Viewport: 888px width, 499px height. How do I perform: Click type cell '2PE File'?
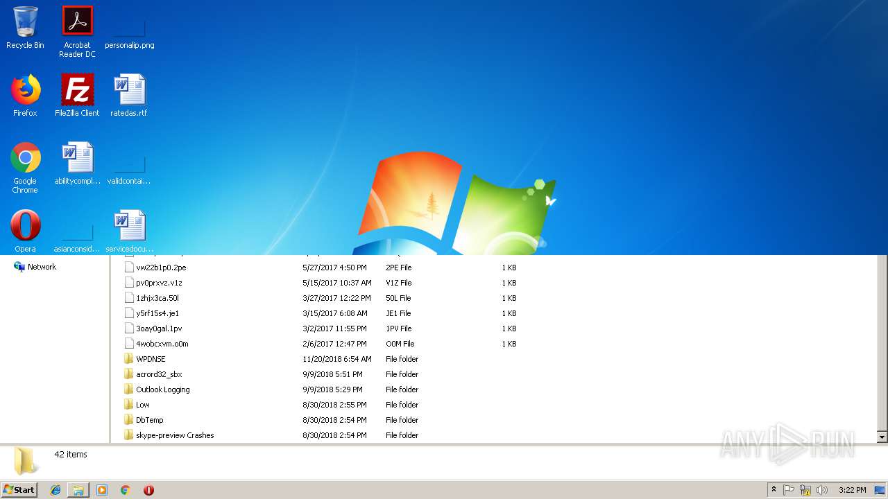(399, 268)
